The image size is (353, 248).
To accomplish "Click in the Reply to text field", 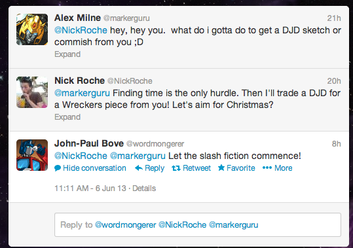I will [x=198, y=225].
